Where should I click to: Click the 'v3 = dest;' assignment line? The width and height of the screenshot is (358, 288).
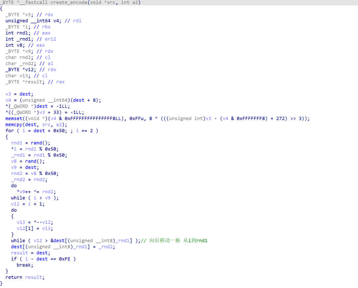(x=20, y=94)
